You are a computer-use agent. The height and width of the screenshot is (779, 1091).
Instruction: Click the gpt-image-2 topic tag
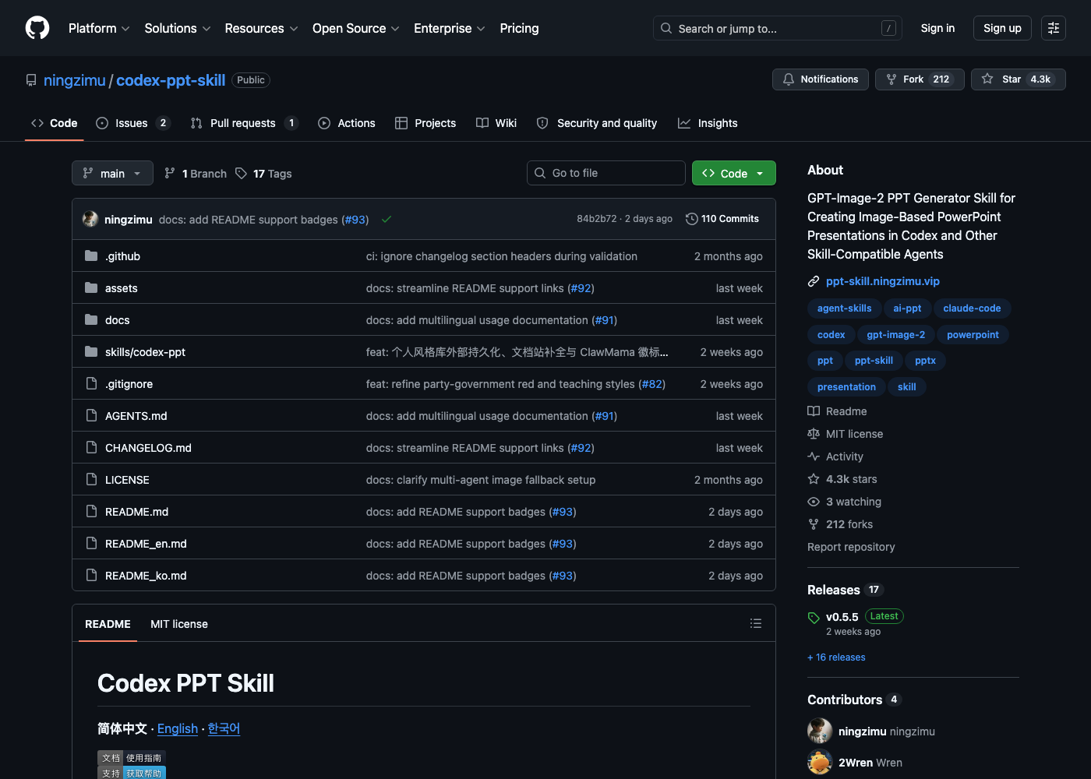point(896,335)
